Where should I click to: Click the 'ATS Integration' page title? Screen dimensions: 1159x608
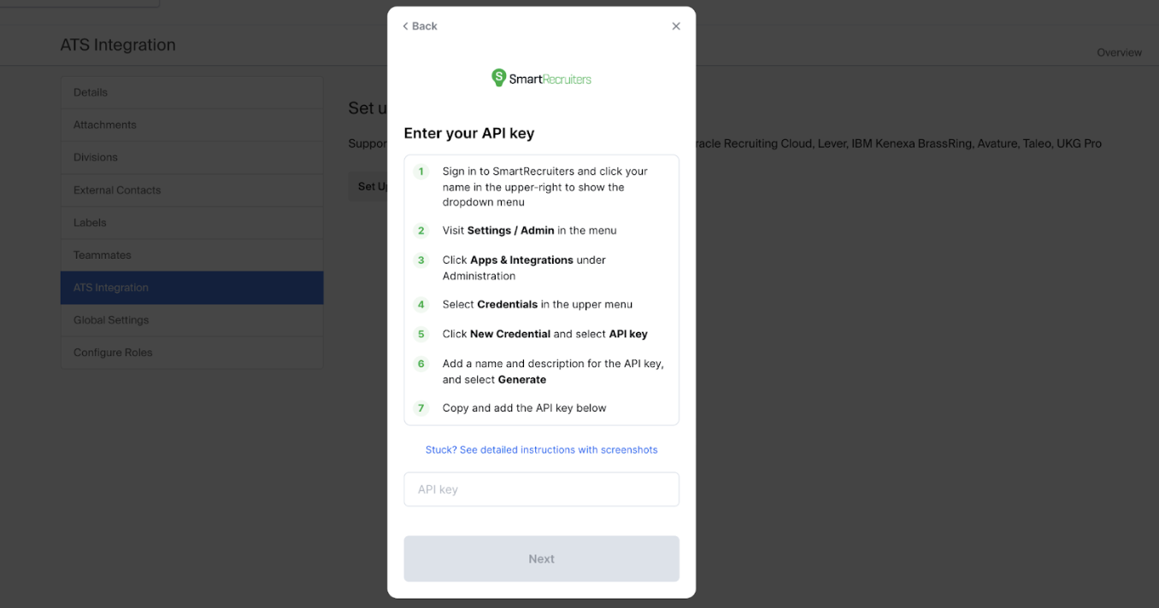coord(118,45)
